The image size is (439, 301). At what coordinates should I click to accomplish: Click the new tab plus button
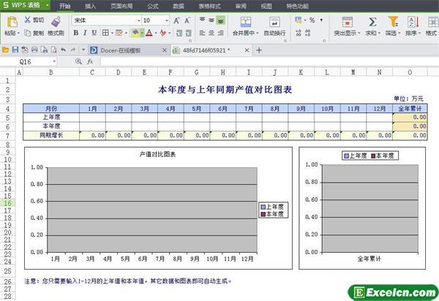click(258, 50)
